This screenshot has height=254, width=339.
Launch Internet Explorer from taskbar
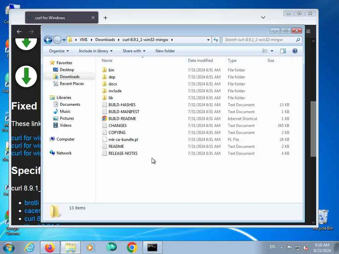tap(29, 247)
